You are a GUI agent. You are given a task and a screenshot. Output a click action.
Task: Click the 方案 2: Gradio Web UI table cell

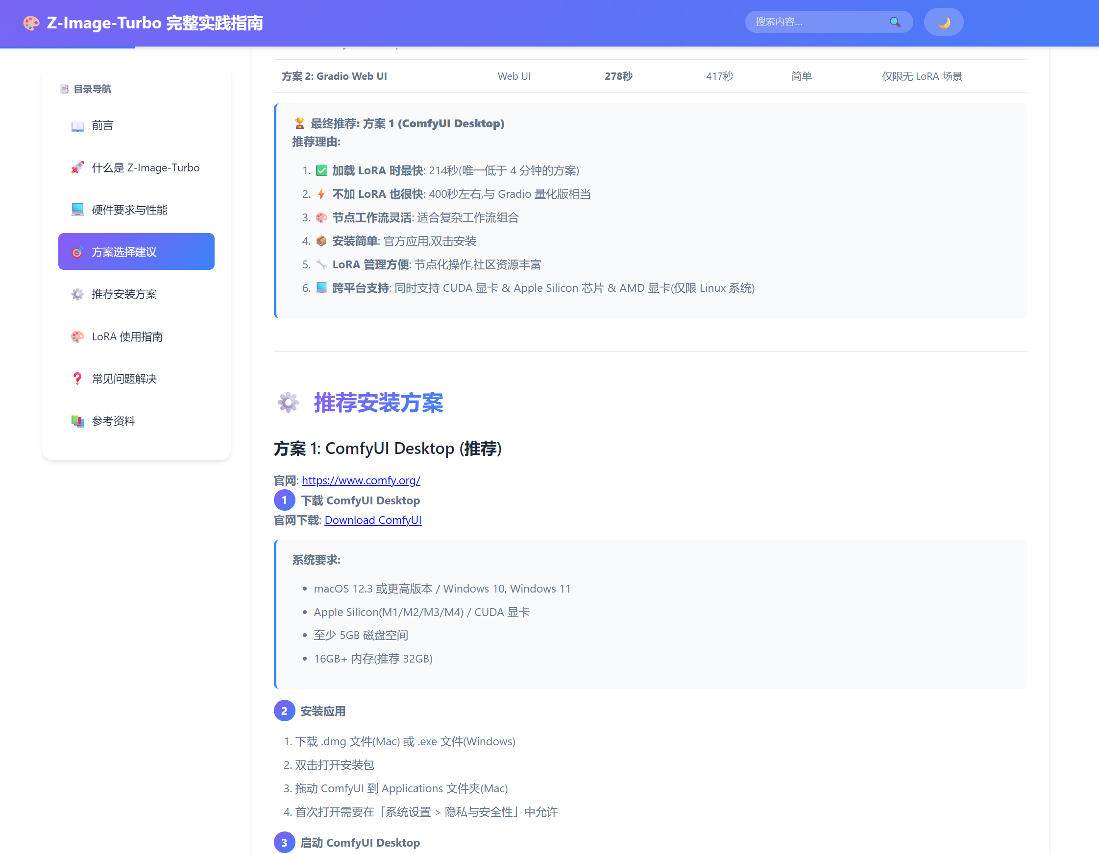pos(334,76)
